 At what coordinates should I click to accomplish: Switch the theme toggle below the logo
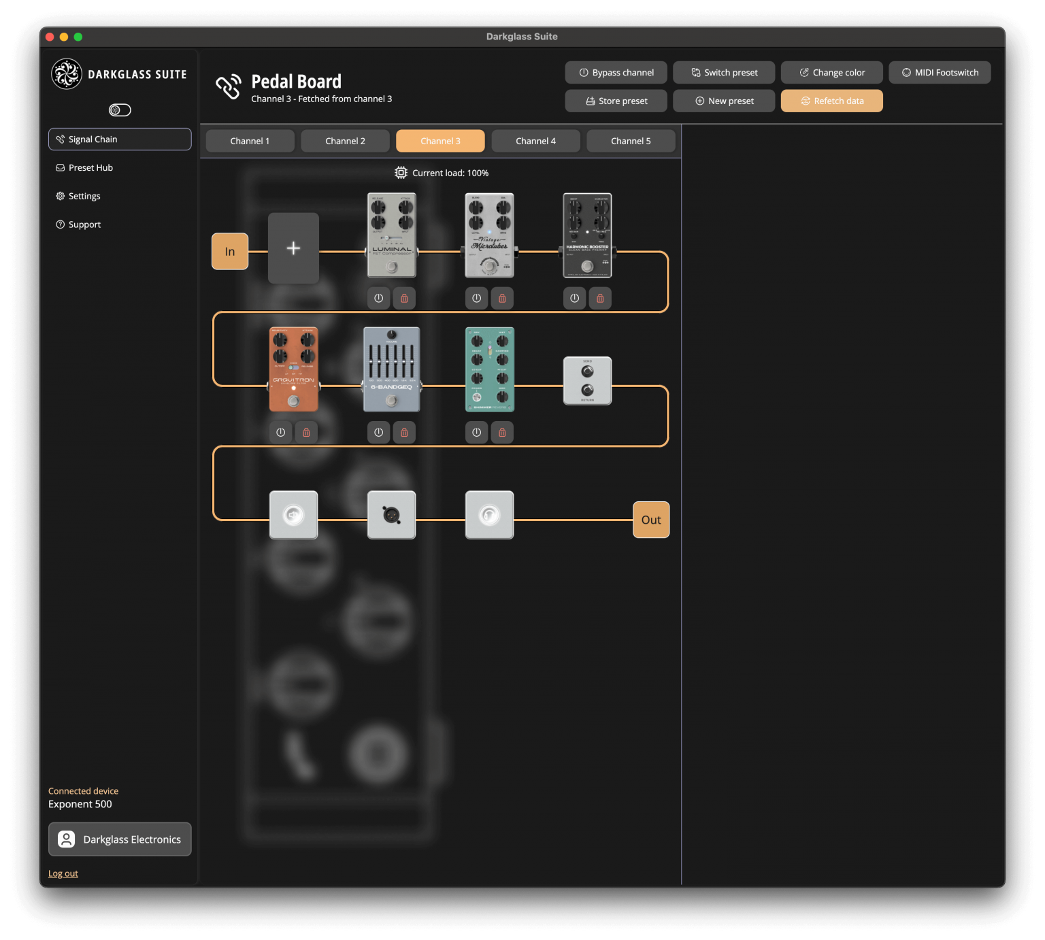coord(120,110)
